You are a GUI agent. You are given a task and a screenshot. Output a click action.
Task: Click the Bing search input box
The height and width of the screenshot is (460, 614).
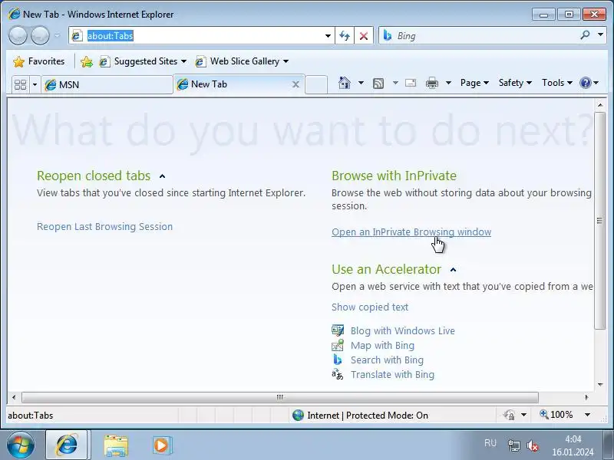[x=477, y=35]
